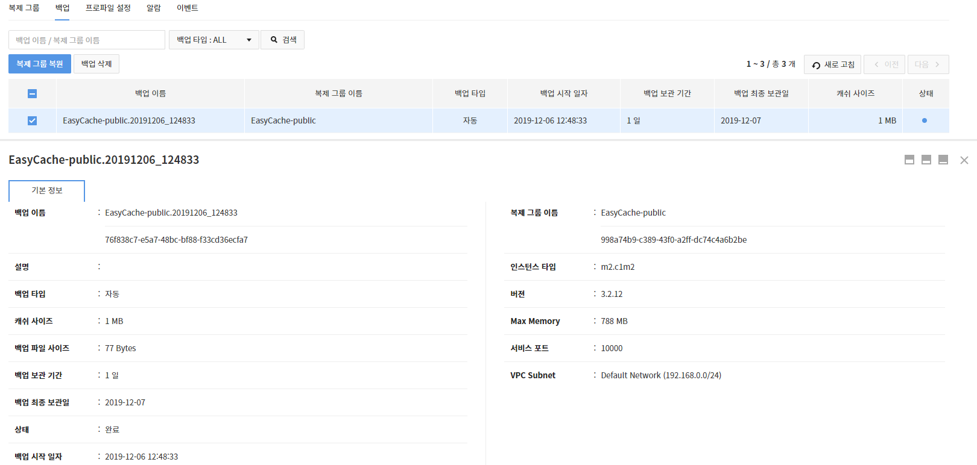Click the 자동 backup type cell
977x465 pixels.
coord(470,120)
